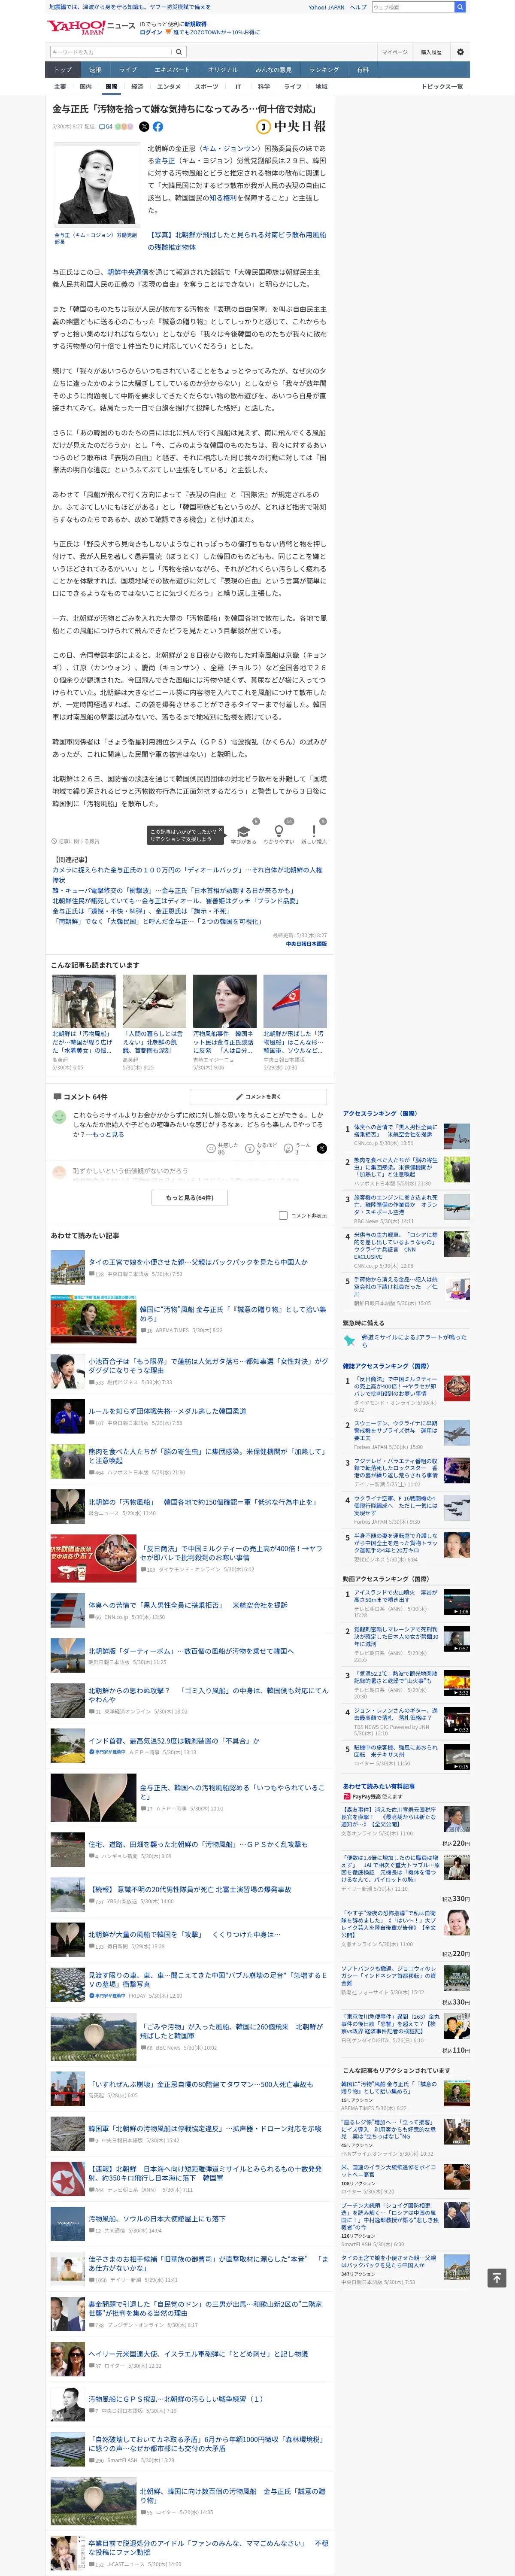Play video アイスランドで火山噴火 thumbnail
The image size is (515, 2576).
[456, 1601]
